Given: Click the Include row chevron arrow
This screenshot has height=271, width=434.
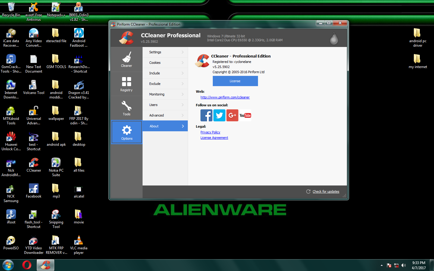Looking at the screenshot, I should (x=183, y=73).
